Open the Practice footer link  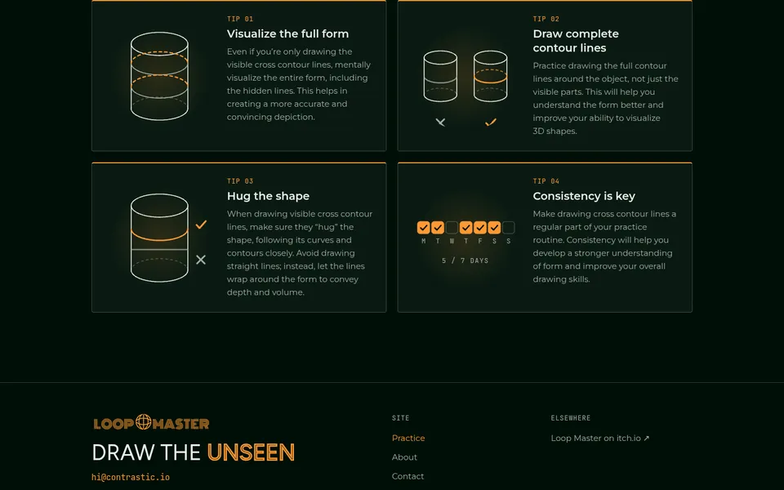pos(408,438)
